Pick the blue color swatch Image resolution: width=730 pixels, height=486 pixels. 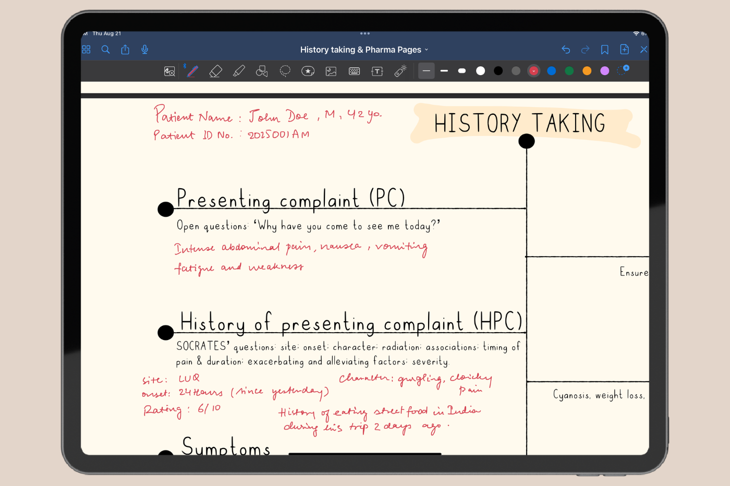[551, 71]
